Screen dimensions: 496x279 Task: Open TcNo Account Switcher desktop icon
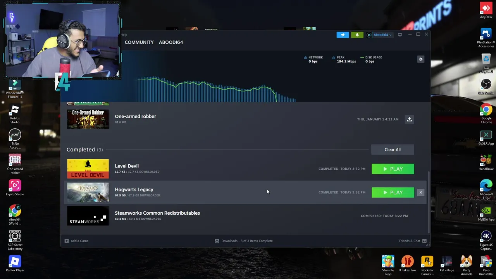15,139
